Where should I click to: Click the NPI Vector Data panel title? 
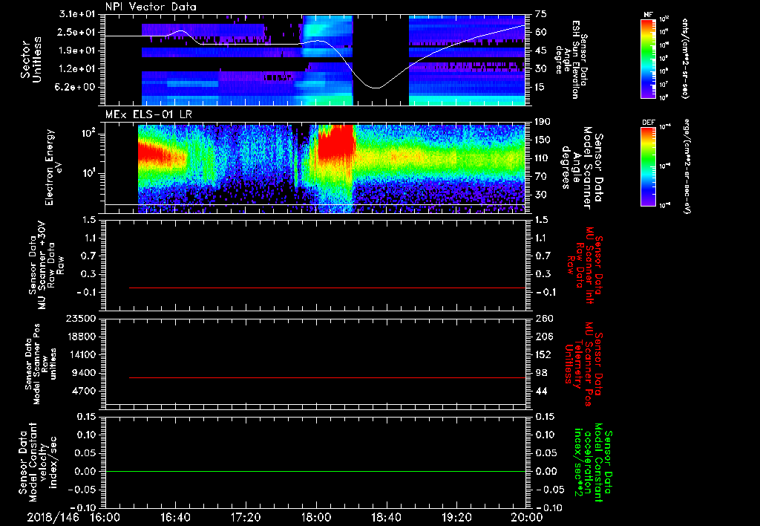(151, 7)
